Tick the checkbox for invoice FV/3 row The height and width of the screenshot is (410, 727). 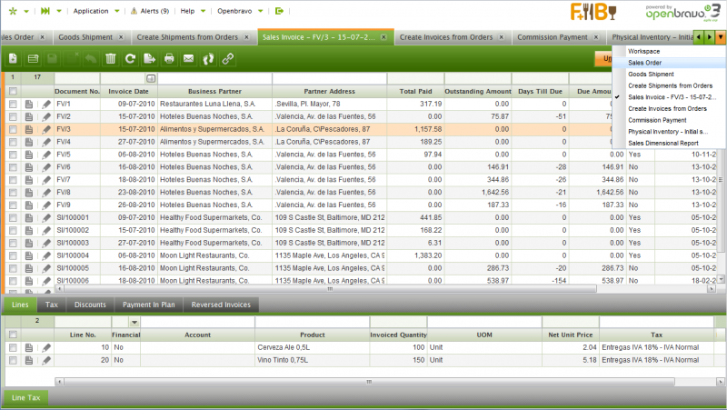(x=14, y=130)
